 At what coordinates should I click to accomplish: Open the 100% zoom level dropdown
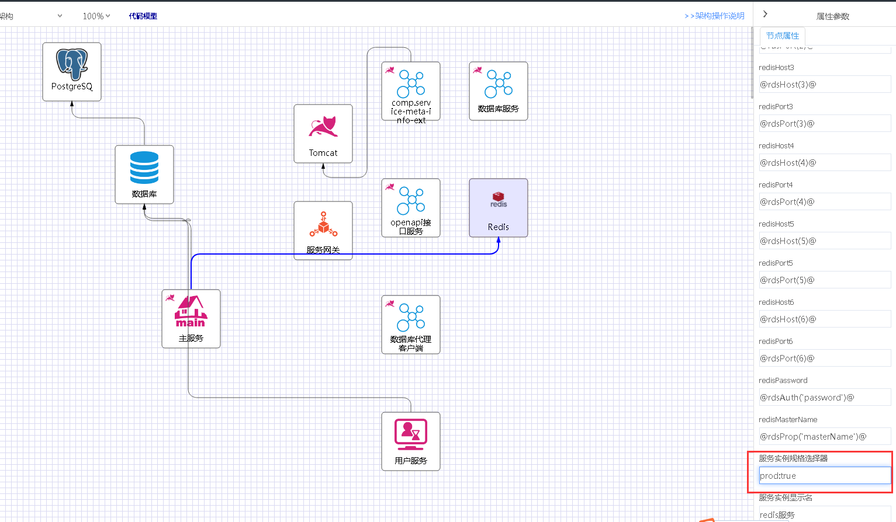coord(96,16)
